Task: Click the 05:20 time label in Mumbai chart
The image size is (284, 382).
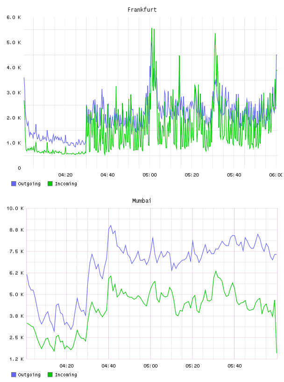Action: click(192, 366)
